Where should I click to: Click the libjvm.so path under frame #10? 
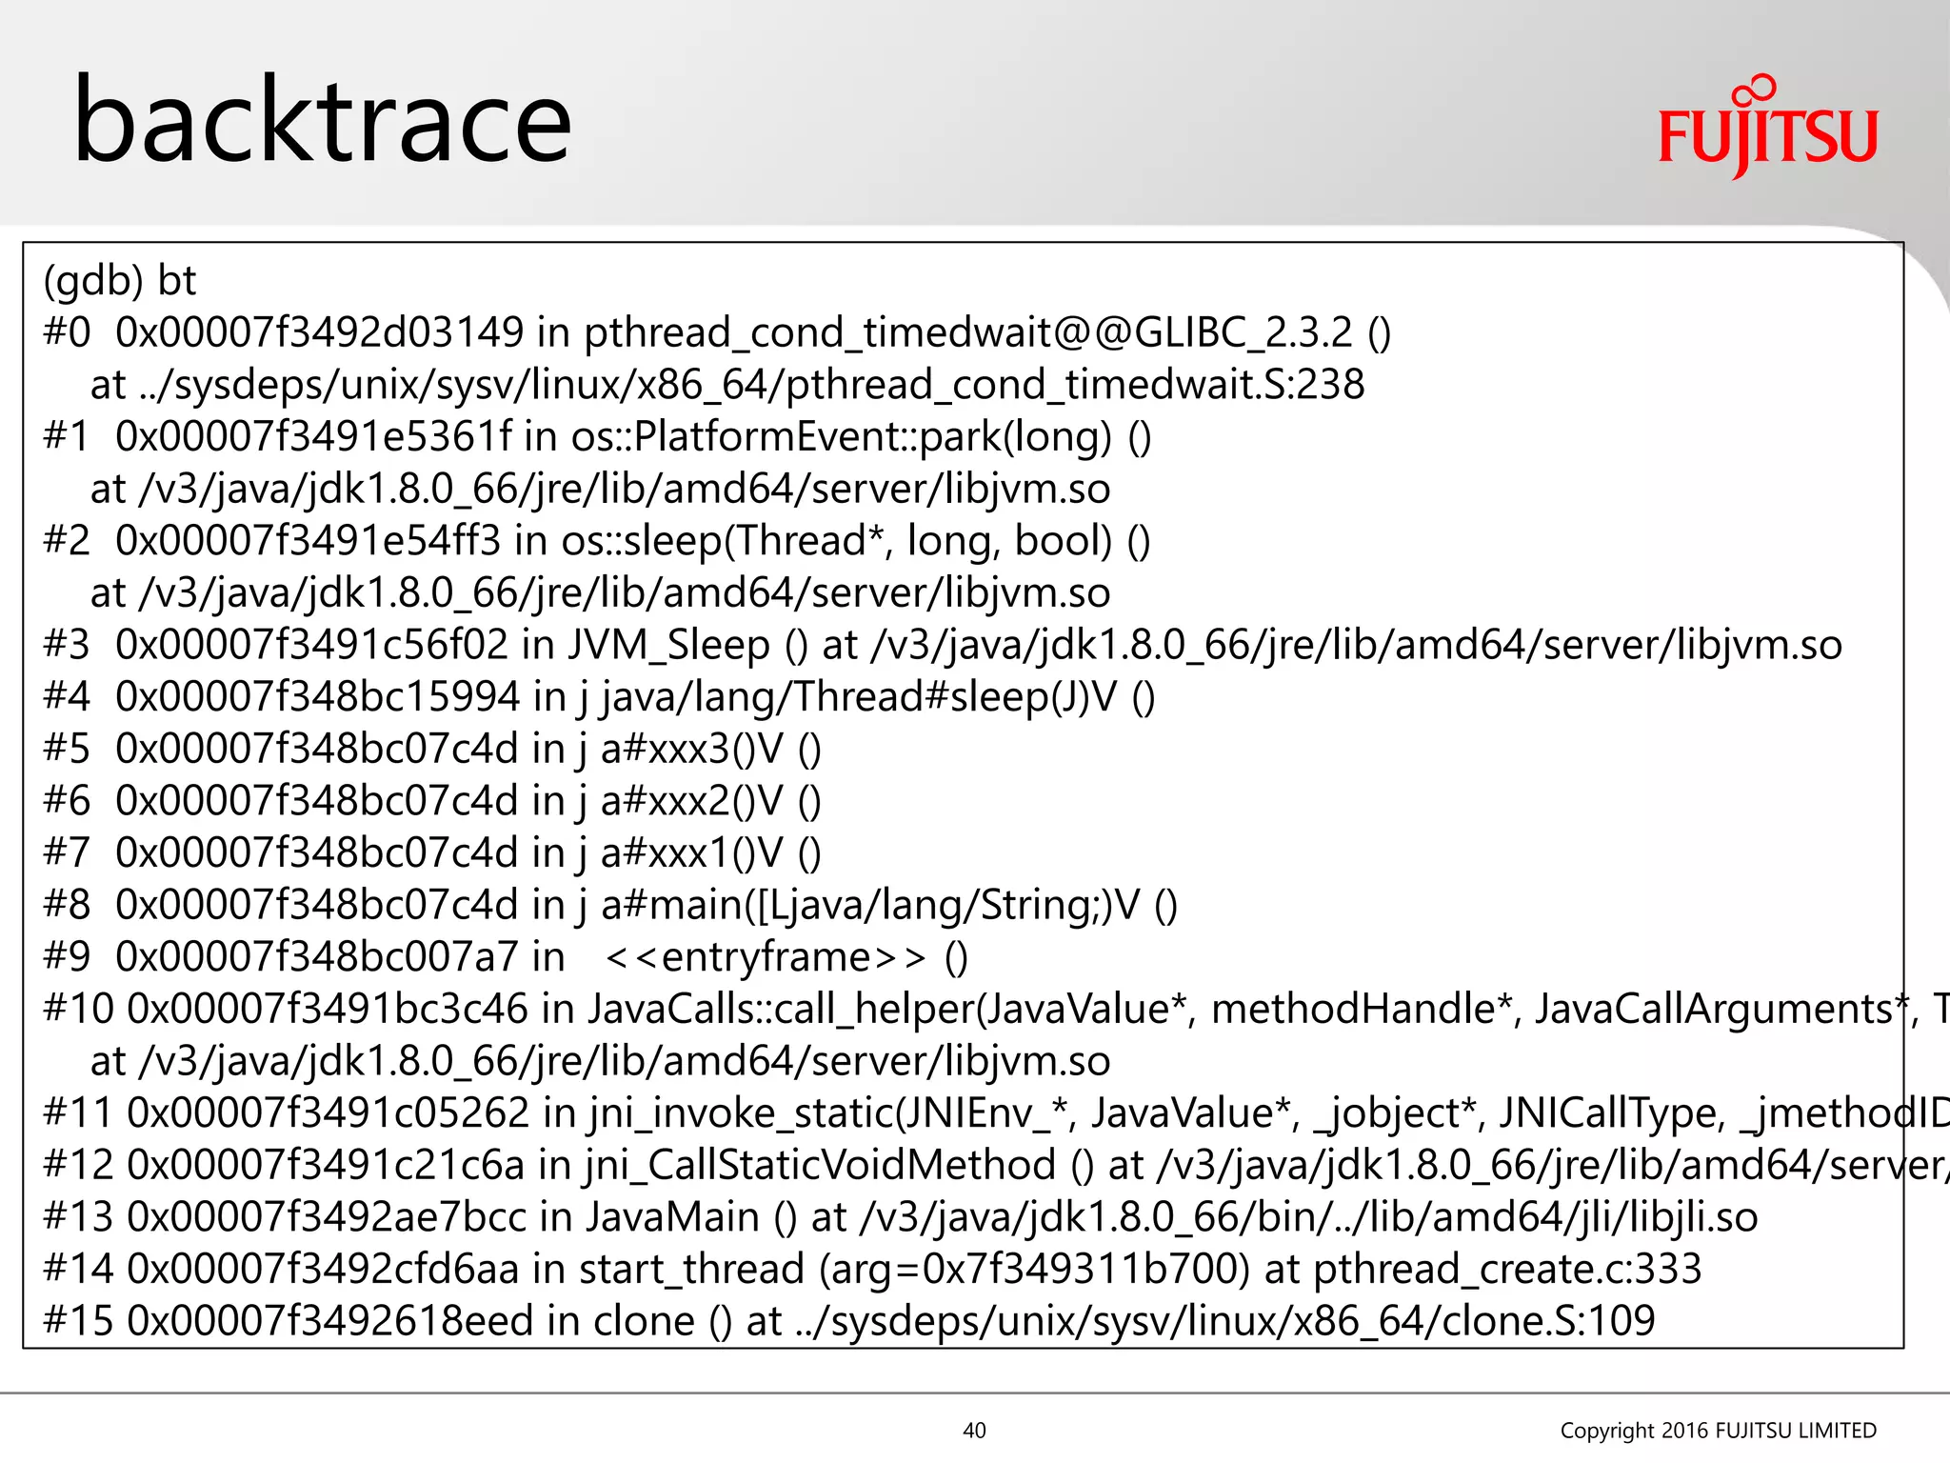pyautogui.click(x=600, y=1061)
